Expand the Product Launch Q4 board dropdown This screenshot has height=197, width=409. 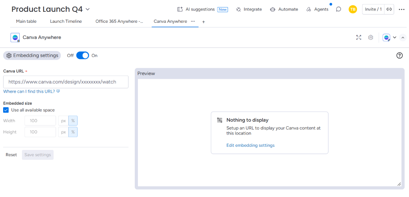[88, 9]
